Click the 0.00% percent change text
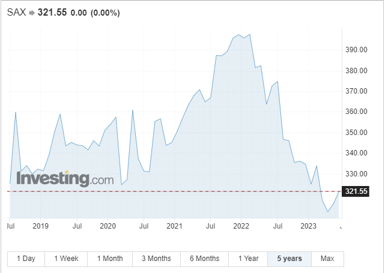The height and width of the screenshot is (273, 385). click(x=106, y=13)
